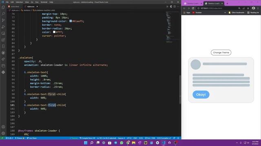Open the Selection menu
The image size is (261, 146).
pos(19,2)
